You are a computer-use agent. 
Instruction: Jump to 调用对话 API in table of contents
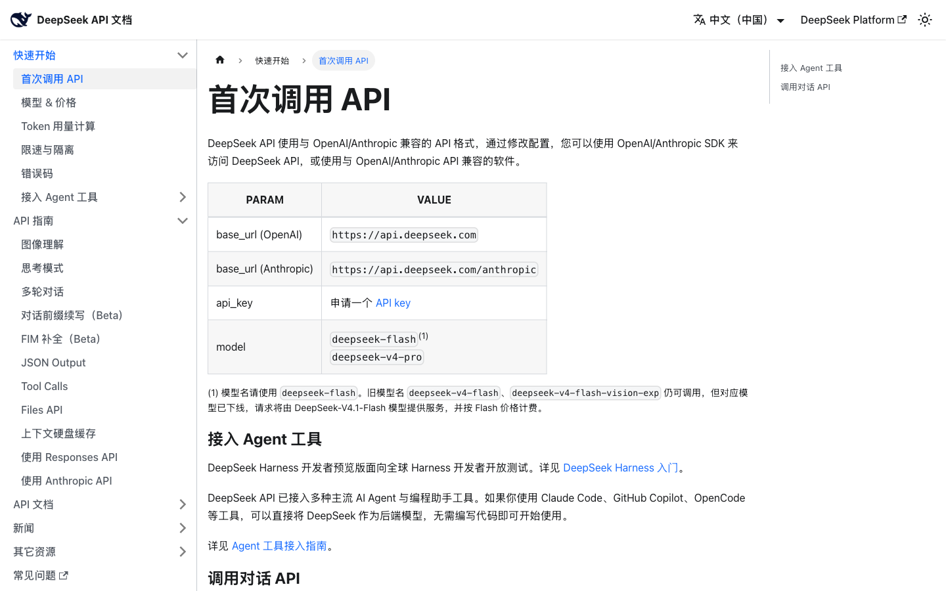[805, 87]
